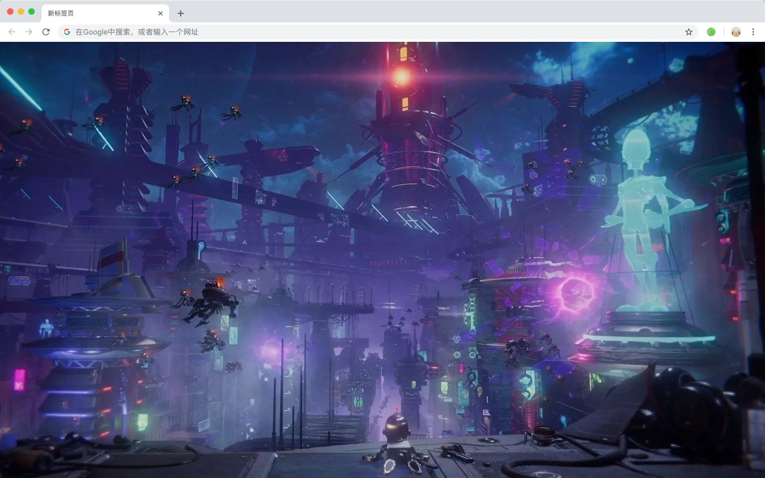Viewport: 765px width, 478px height.
Task: Open a new tab with the plus button
Action: point(180,13)
